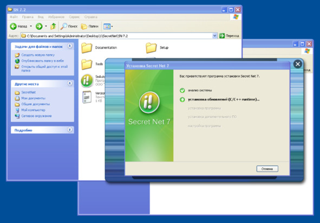Maximize the background Explorer window
The image size is (320, 223).
tap(303, 44)
